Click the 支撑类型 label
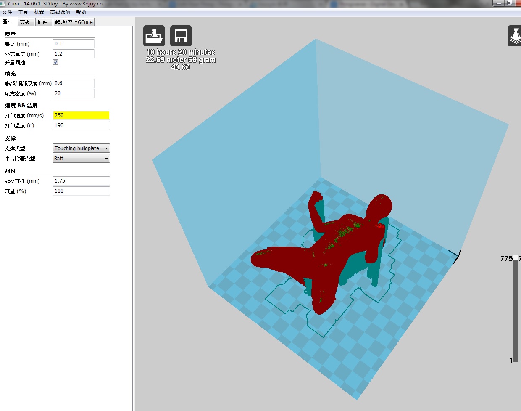Viewport: 521px width, 411px height. tap(15, 148)
